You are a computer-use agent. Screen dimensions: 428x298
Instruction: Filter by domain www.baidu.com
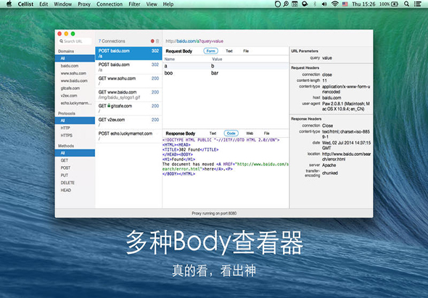tap(75, 80)
